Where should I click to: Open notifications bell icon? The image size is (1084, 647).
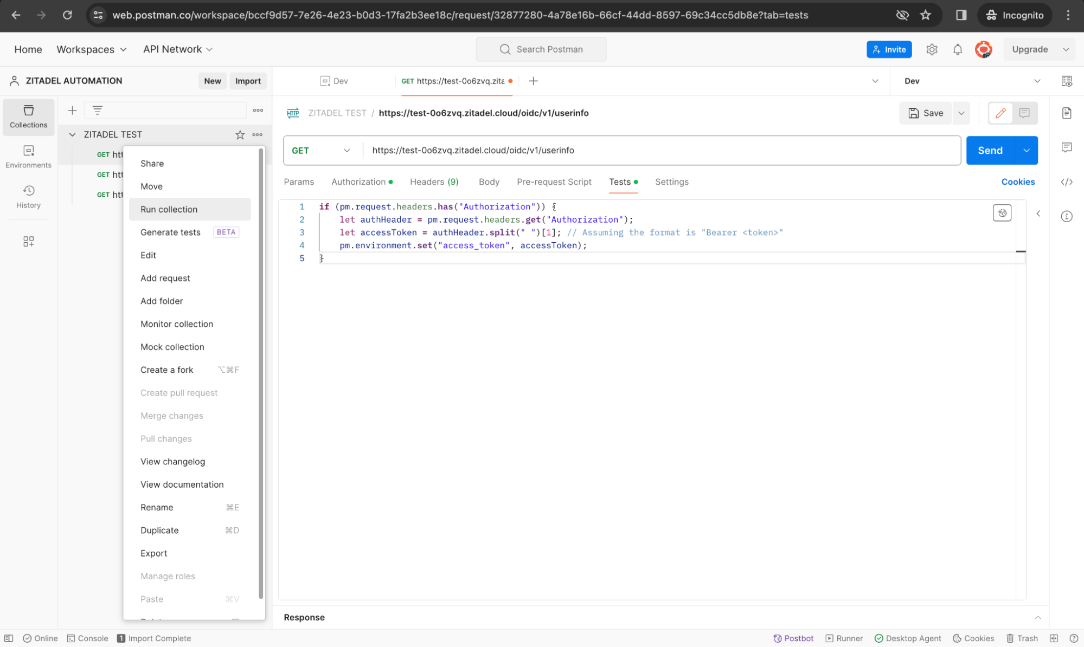[958, 49]
